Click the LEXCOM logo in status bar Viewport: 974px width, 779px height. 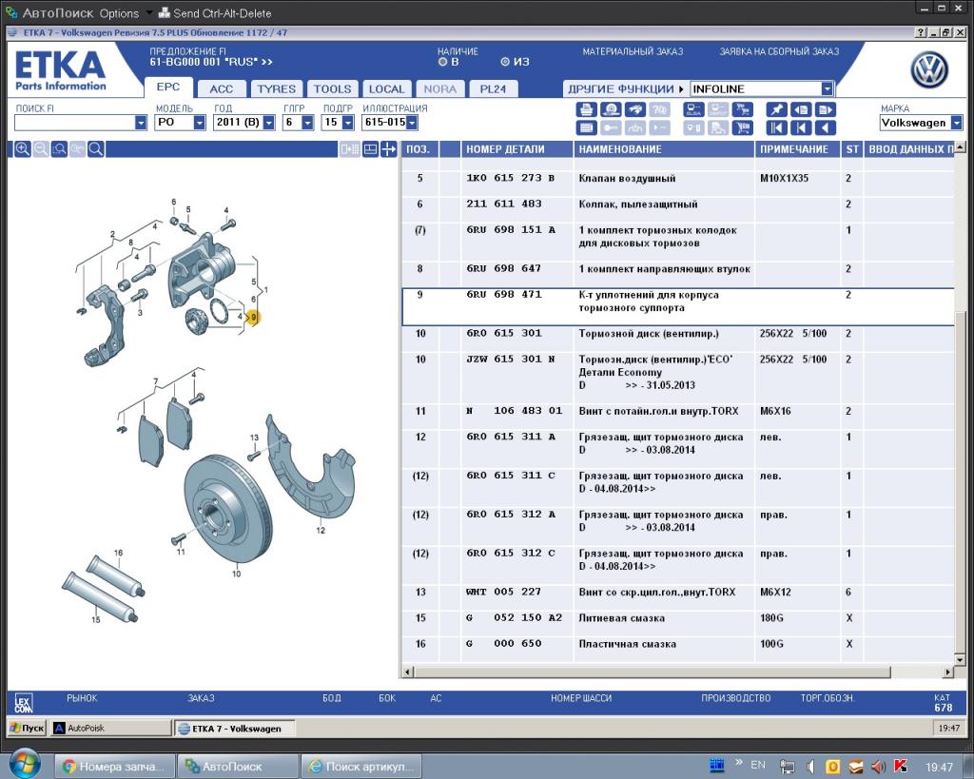tap(23, 703)
